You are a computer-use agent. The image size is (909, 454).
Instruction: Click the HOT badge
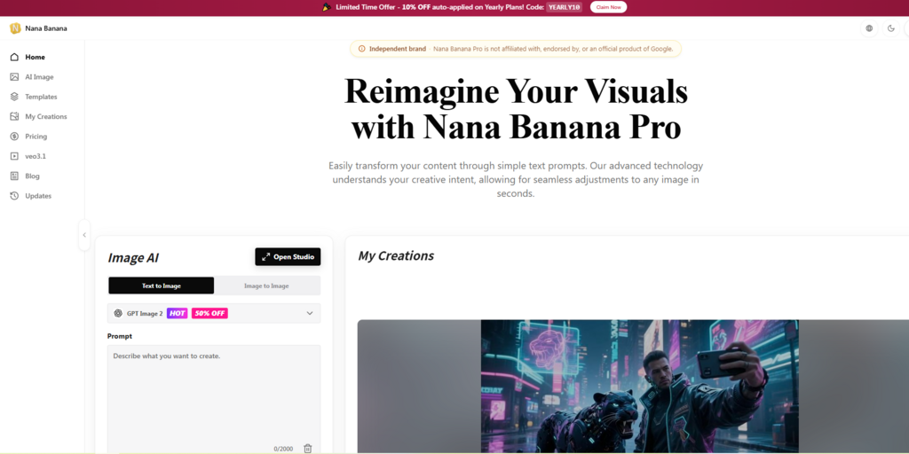(178, 313)
